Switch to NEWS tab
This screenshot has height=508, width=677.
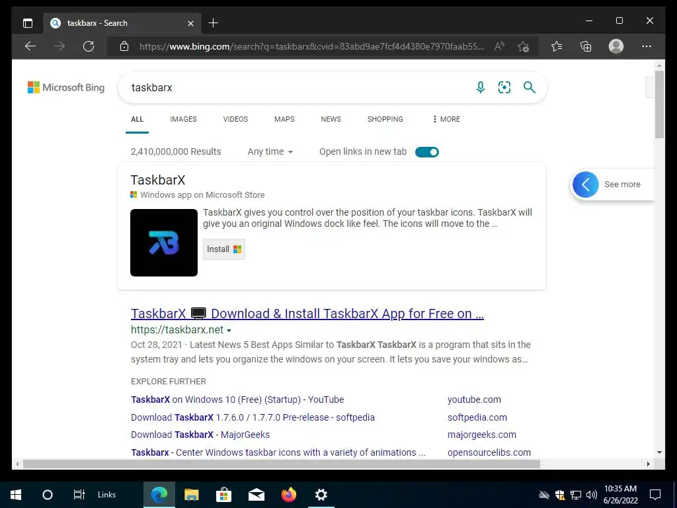tap(331, 119)
